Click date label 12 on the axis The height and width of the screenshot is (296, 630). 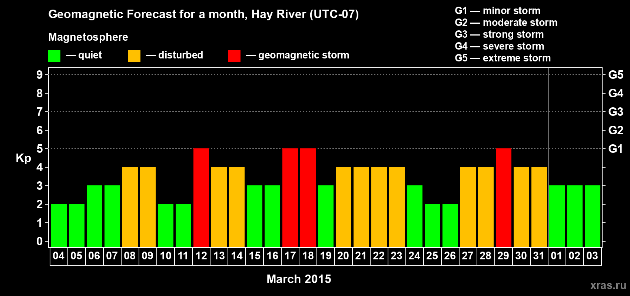[x=201, y=256]
